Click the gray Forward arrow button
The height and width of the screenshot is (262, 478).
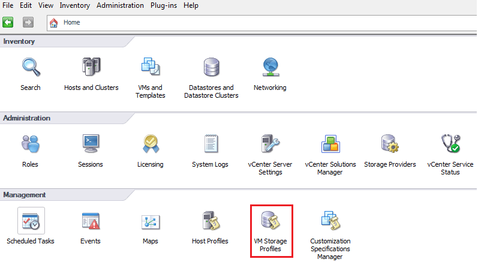click(28, 22)
